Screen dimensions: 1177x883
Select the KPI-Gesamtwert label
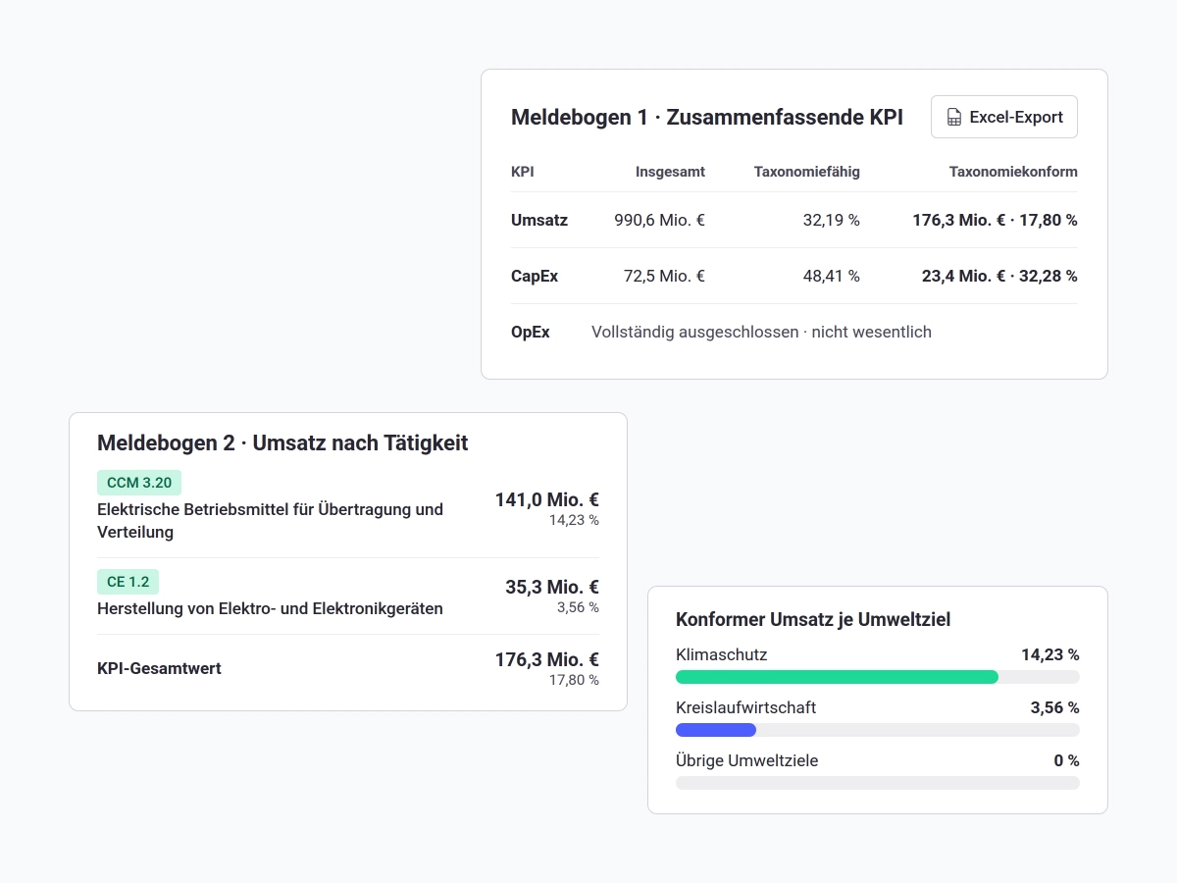159,668
